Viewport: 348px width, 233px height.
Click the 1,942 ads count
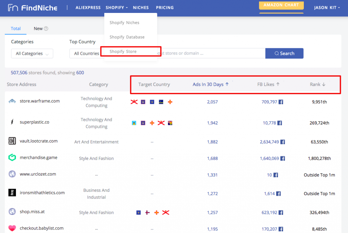(212, 123)
